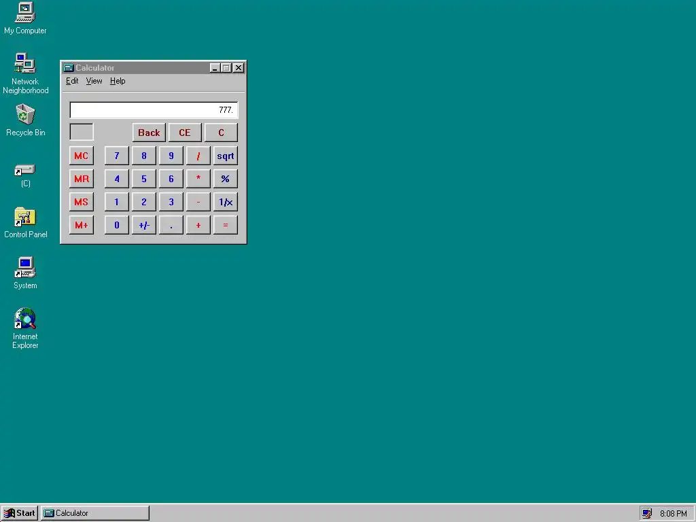Click the +/- sign change key

click(144, 225)
